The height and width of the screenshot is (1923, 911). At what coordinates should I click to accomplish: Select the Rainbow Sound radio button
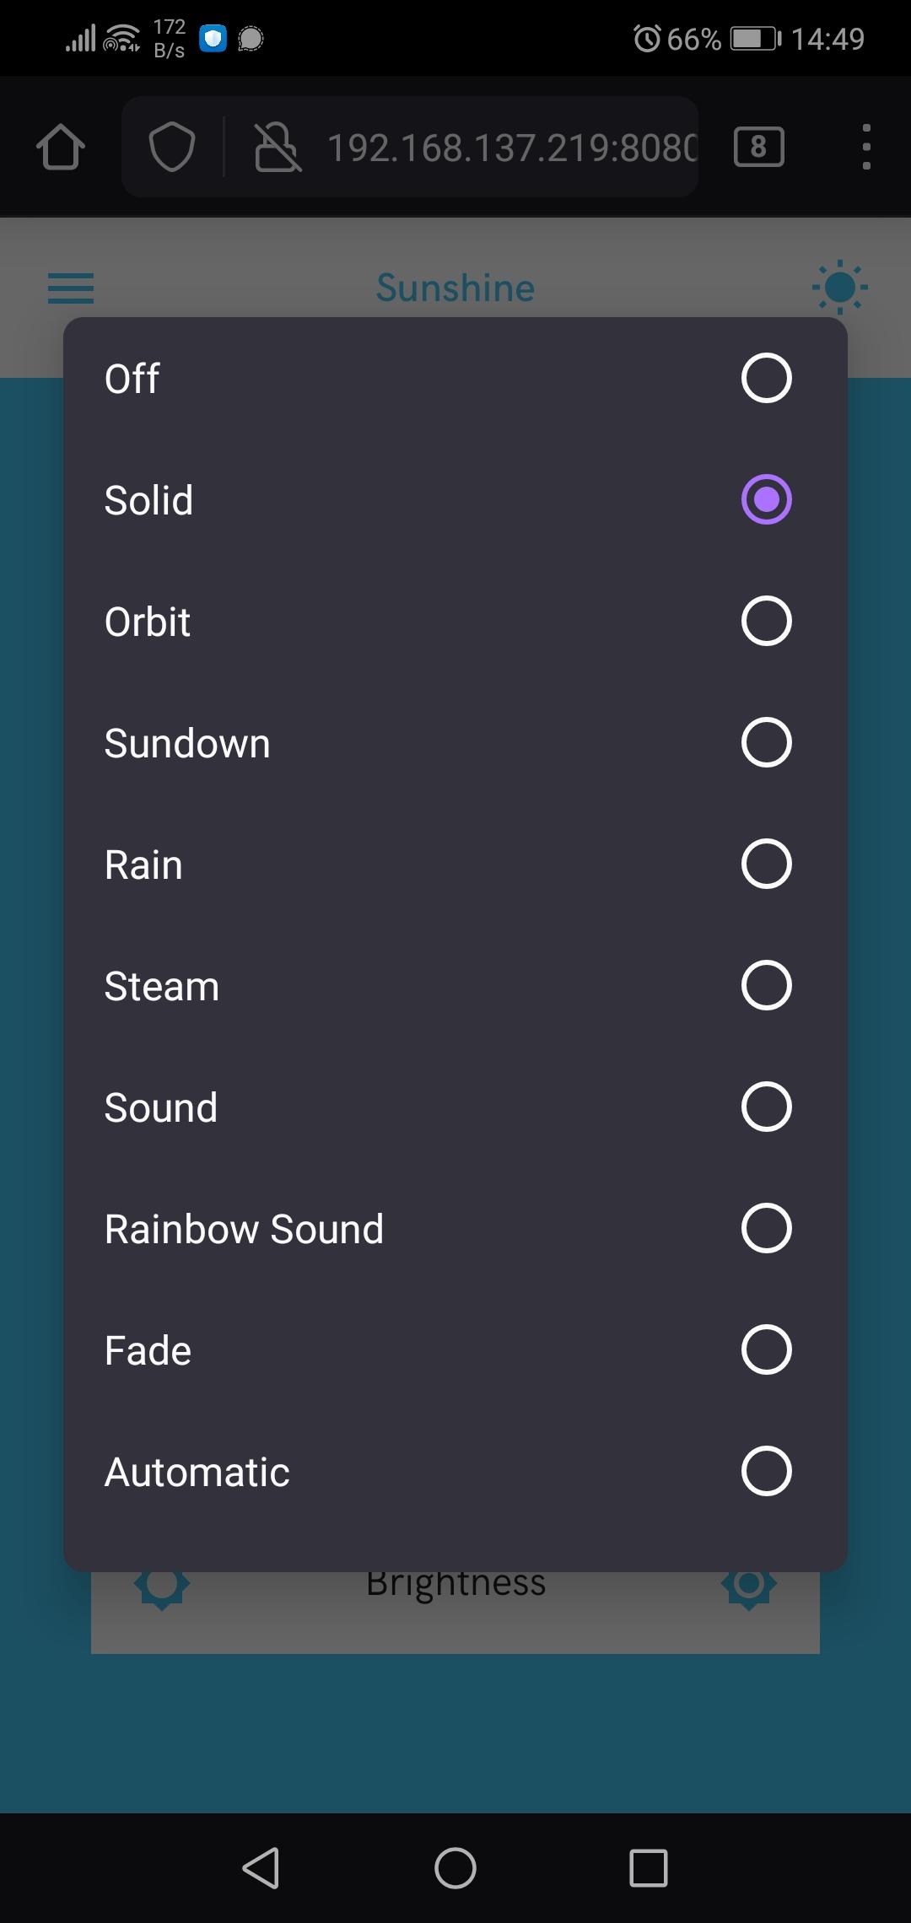(x=766, y=1228)
